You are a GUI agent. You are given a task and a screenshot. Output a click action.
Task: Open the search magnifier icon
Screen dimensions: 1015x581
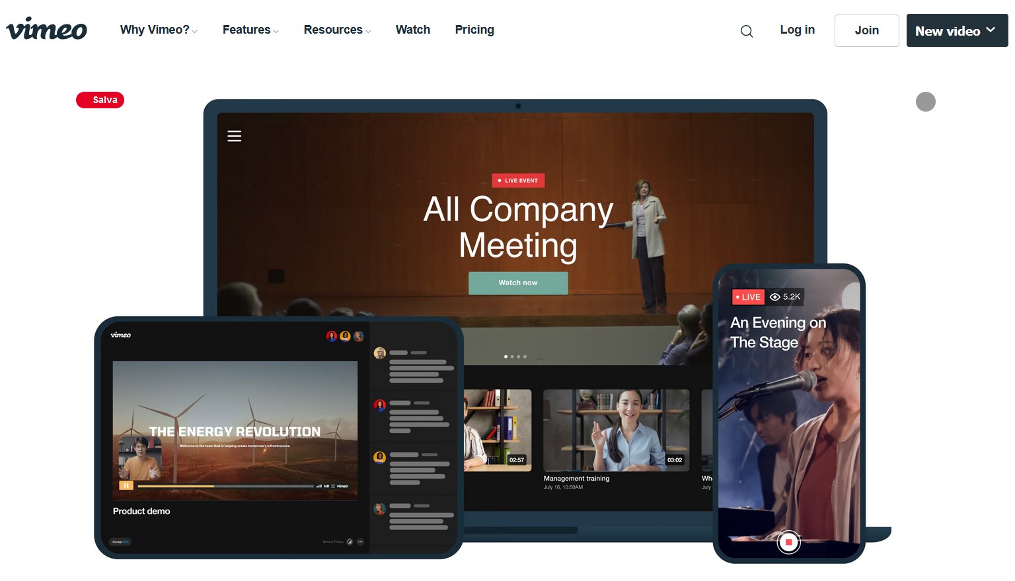[x=747, y=31]
